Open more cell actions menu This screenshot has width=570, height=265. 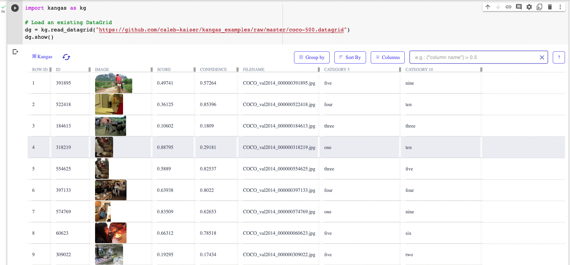(560, 7)
